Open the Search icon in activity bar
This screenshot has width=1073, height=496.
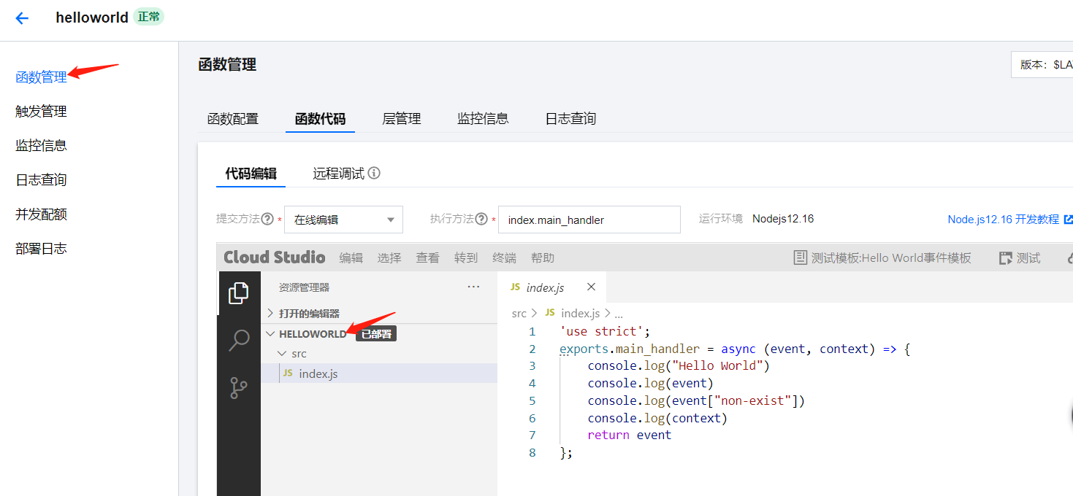(239, 340)
